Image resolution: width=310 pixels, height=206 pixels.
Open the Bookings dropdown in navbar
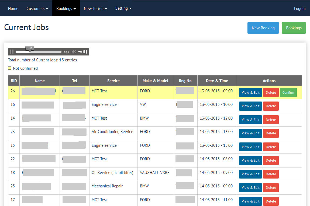66,9
